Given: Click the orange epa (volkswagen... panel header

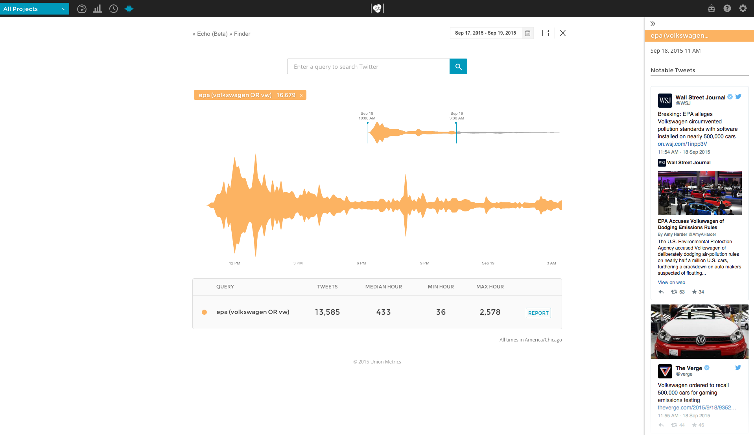Looking at the screenshot, I should (699, 36).
